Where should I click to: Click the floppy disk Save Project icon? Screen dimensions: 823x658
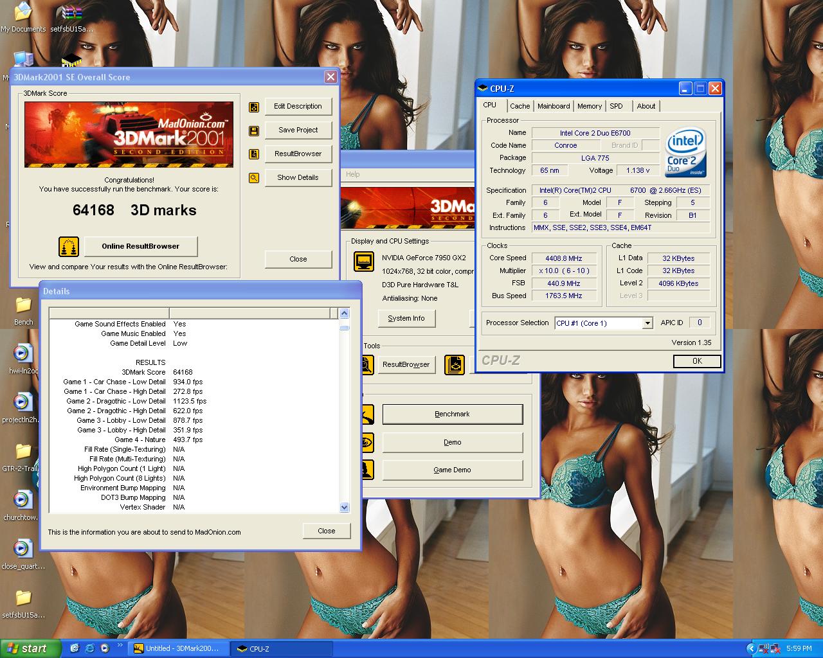(x=254, y=131)
